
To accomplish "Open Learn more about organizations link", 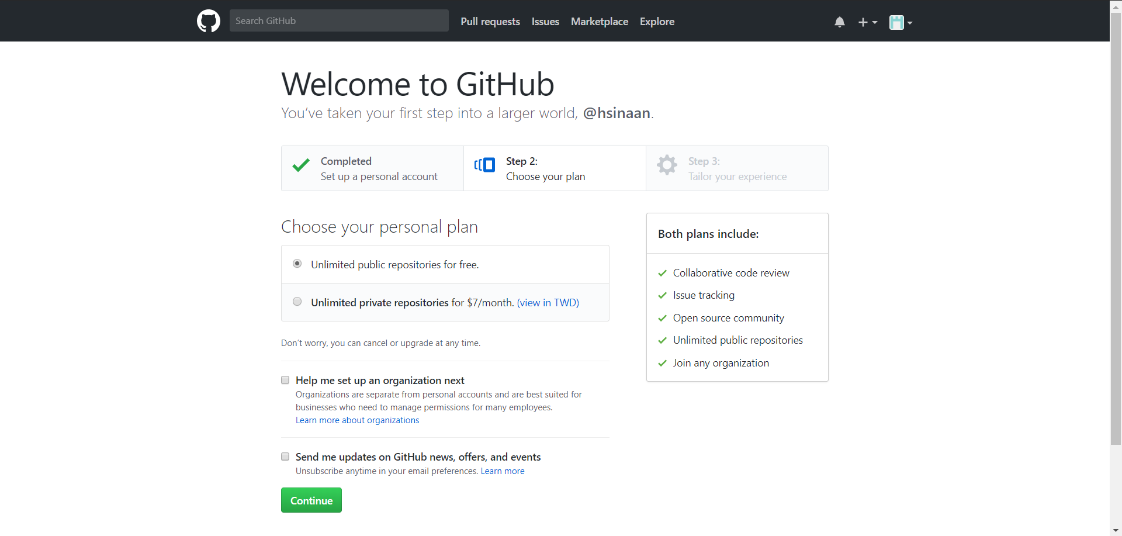I will pyautogui.click(x=357, y=420).
